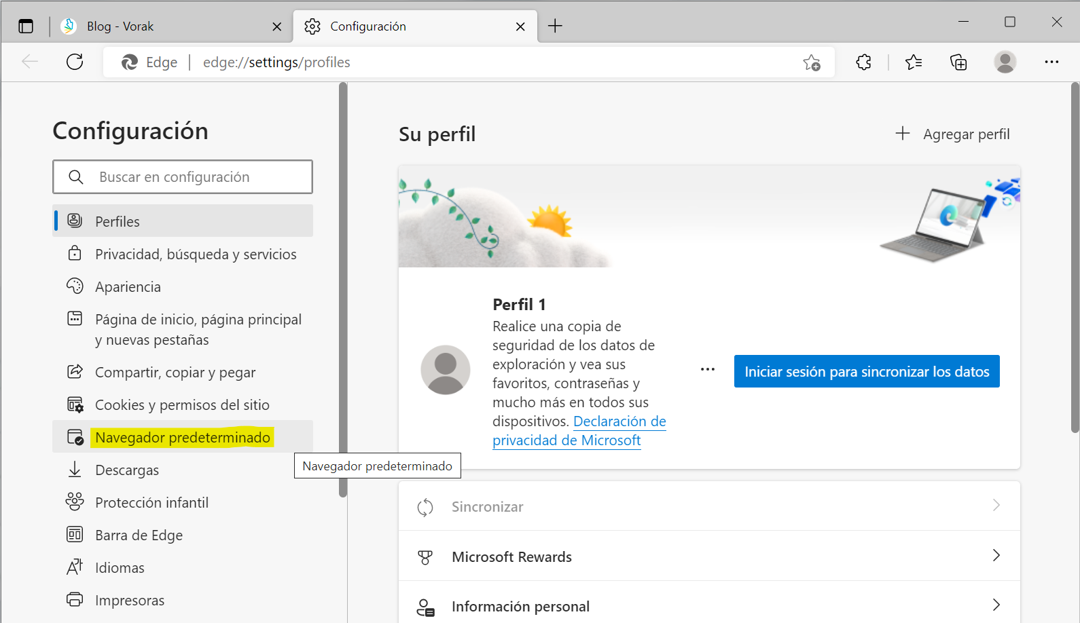
Task: Click the Descargas download arrow icon
Action: [75, 470]
